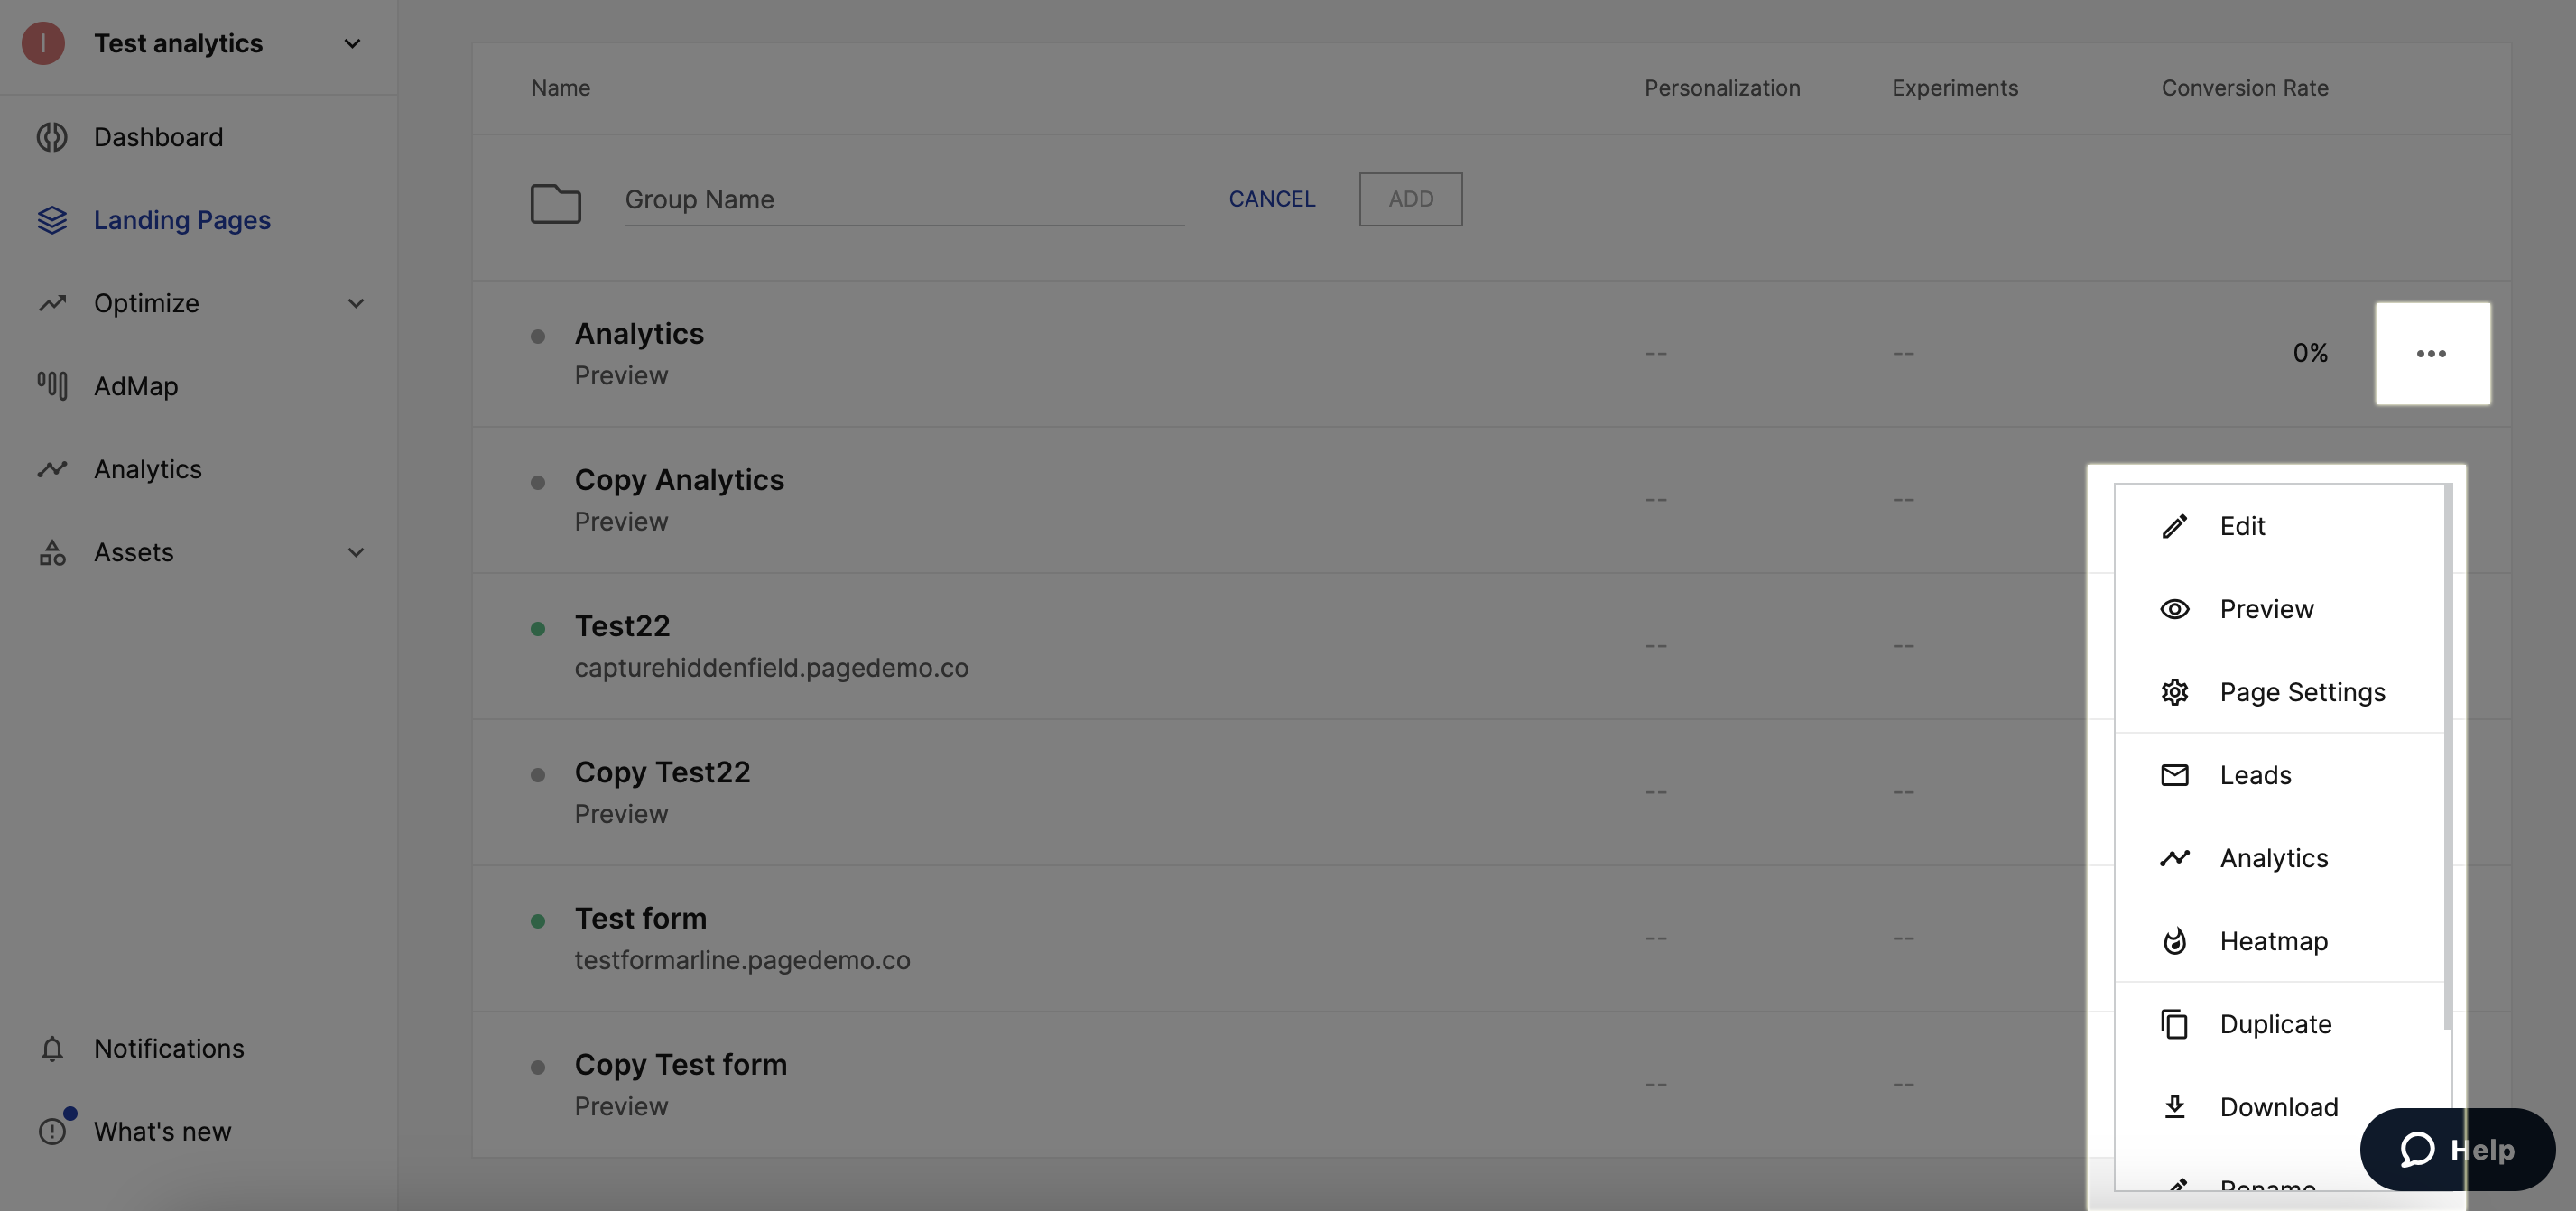Open the Landing Pages sidebar link

[182, 220]
